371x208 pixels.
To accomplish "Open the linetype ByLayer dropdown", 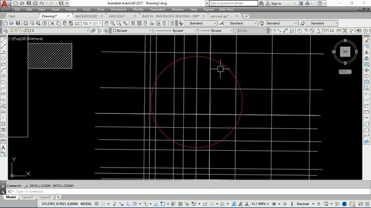I will point(175,31).
